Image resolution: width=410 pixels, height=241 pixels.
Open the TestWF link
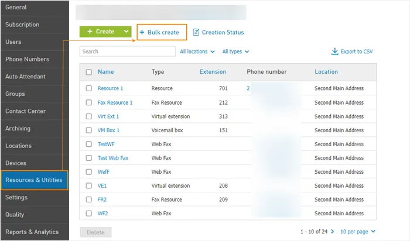(x=106, y=144)
